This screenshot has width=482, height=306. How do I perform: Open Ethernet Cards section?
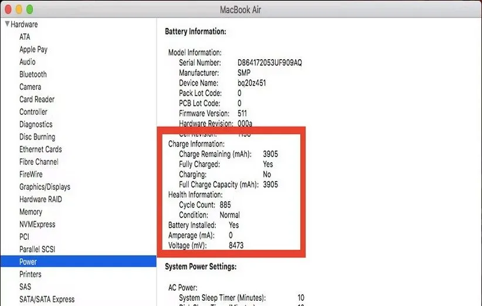(40, 149)
